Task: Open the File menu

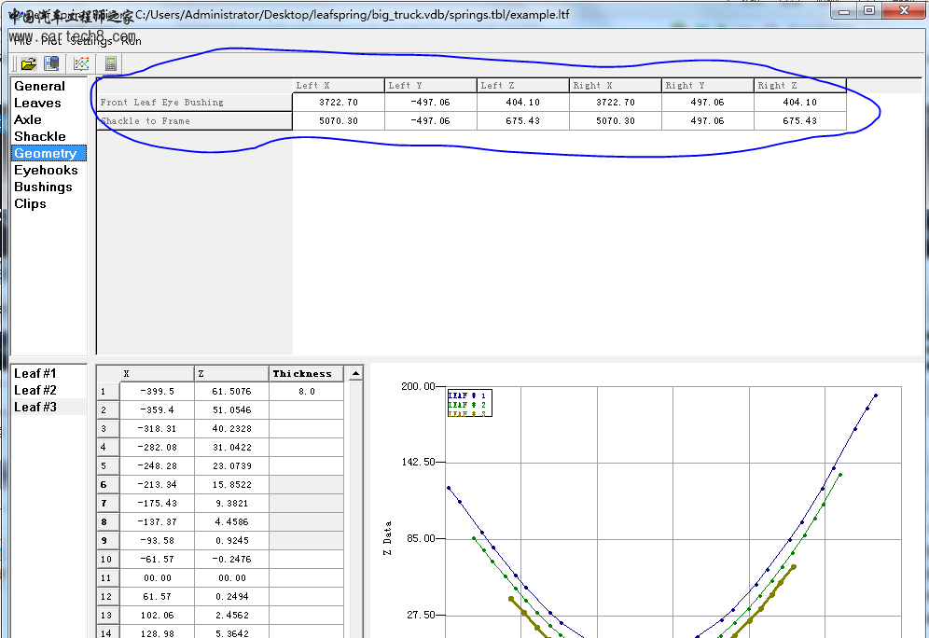Action: point(22,41)
